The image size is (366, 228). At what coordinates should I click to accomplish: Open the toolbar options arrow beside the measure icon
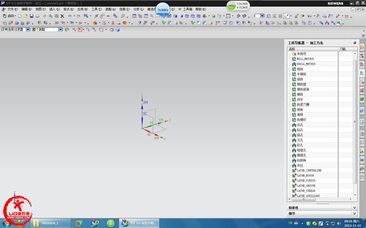pyautogui.click(x=351, y=17)
